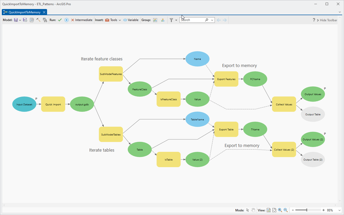Select the Export Features tool

pyautogui.click(x=226, y=79)
